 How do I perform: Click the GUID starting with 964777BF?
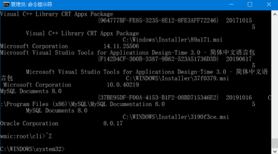pyautogui.click(x=158, y=21)
